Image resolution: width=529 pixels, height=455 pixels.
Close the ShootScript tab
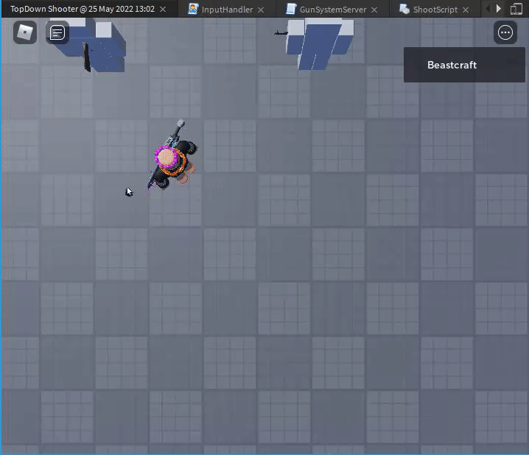pyautogui.click(x=466, y=10)
